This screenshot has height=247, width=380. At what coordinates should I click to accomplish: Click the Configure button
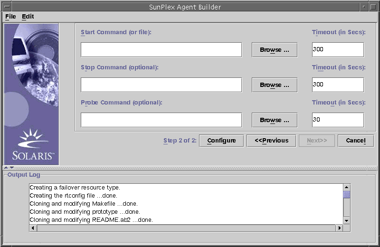221,141
